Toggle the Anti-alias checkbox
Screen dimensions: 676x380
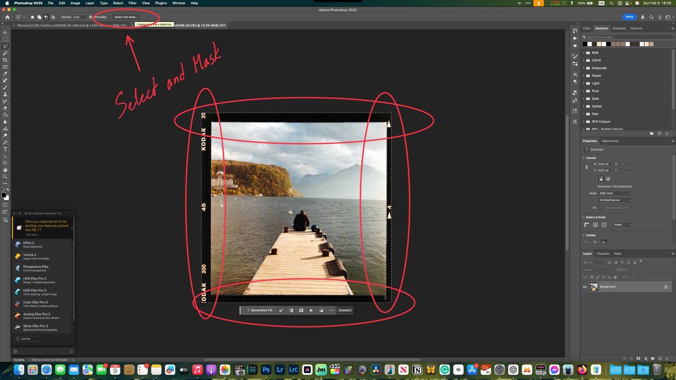(x=90, y=17)
